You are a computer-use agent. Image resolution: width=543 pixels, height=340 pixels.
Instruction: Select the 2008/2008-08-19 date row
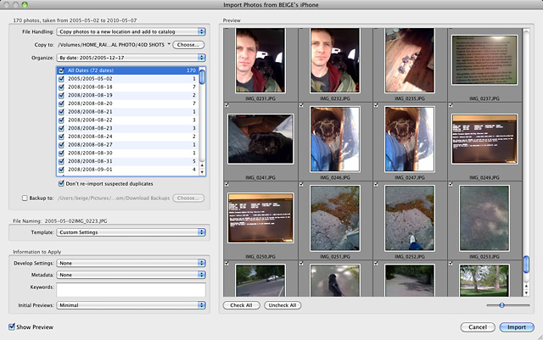128,95
